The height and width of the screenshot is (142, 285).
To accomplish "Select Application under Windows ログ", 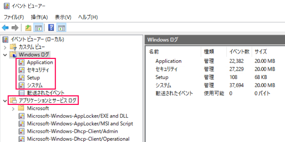I will (40, 63).
